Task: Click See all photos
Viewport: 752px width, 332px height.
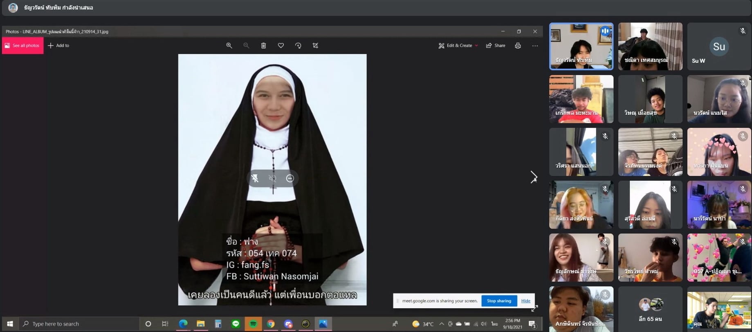Action: point(22,45)
